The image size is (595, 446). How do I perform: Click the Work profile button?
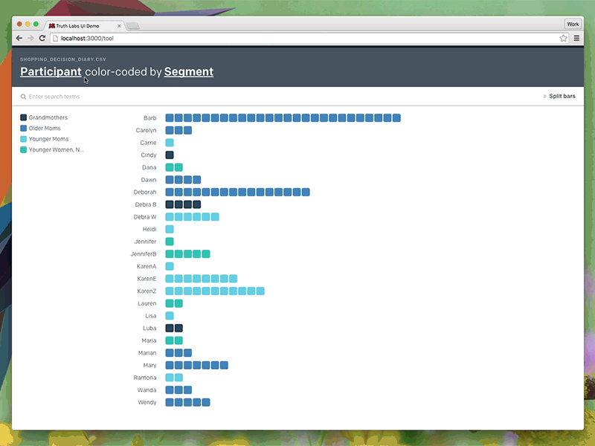(573, 24)
